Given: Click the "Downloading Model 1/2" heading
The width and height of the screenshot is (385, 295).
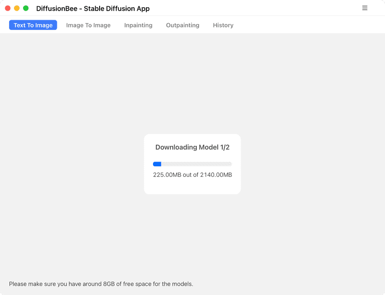Looking at the screenshot, I should coord(192,147).
